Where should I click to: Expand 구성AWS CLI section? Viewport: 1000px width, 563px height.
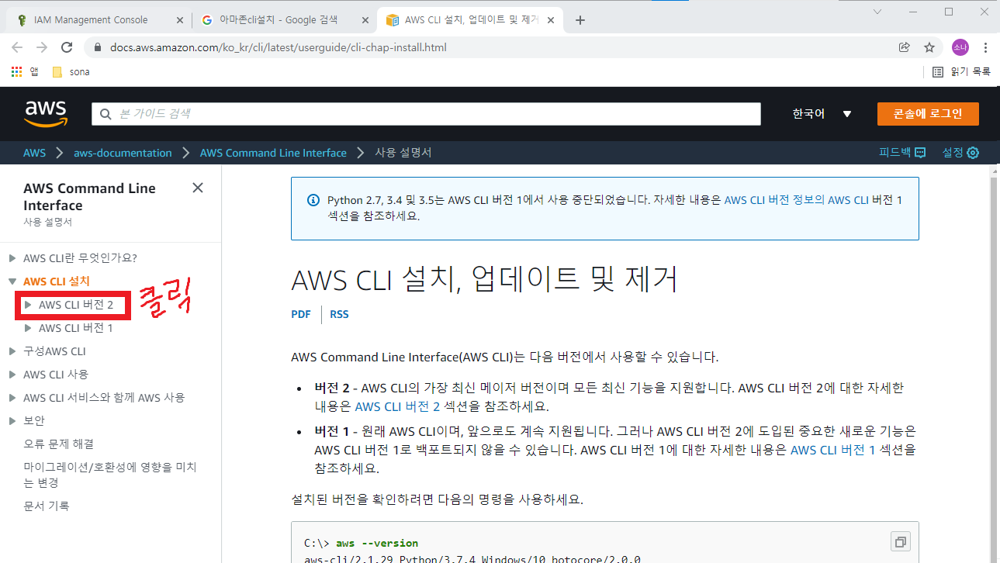pos(12,351)
